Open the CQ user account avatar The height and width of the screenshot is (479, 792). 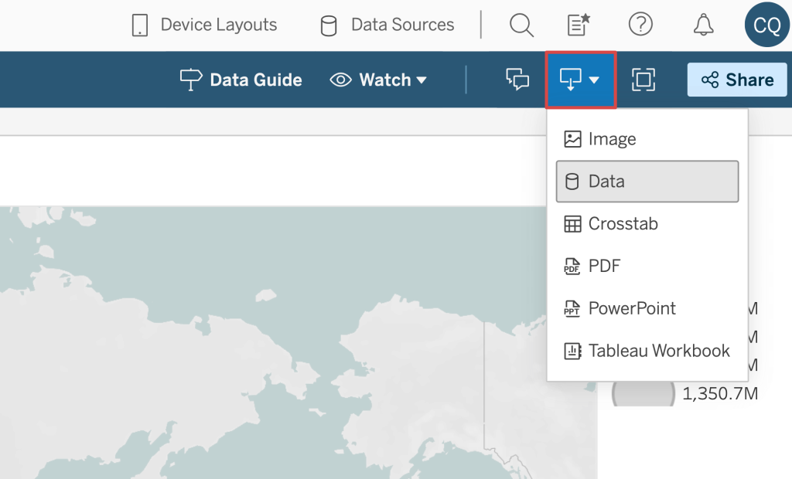coord(766,25)
